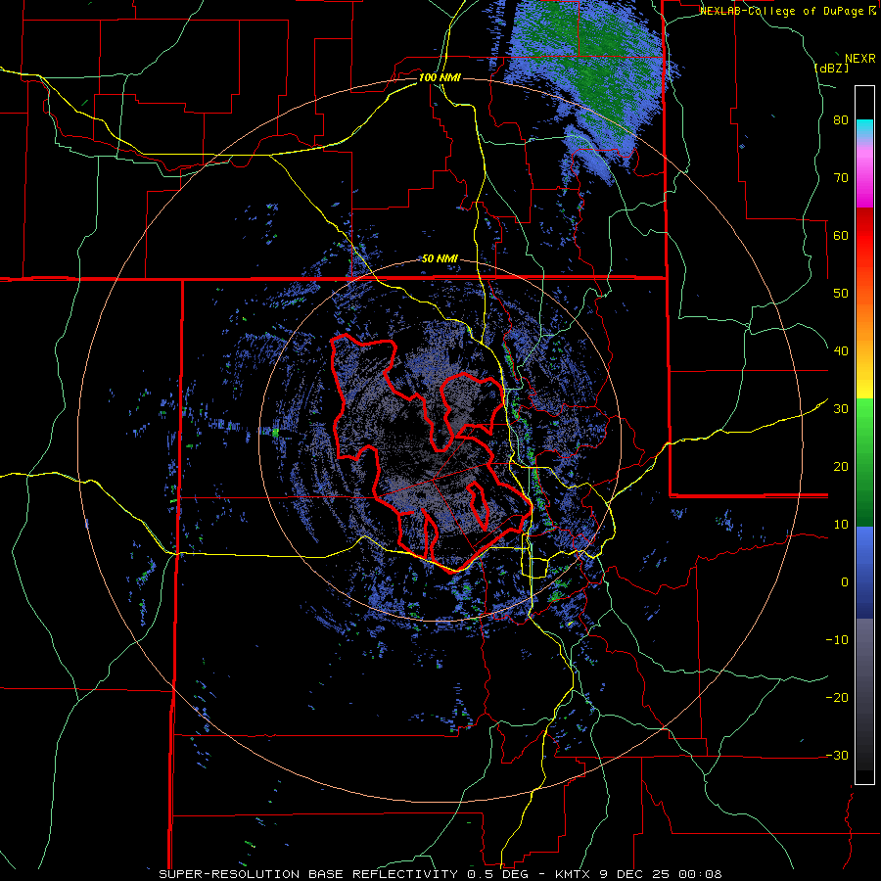Click the KMTX timestamp 9 DEC 25 00:08

coord(638,874)
